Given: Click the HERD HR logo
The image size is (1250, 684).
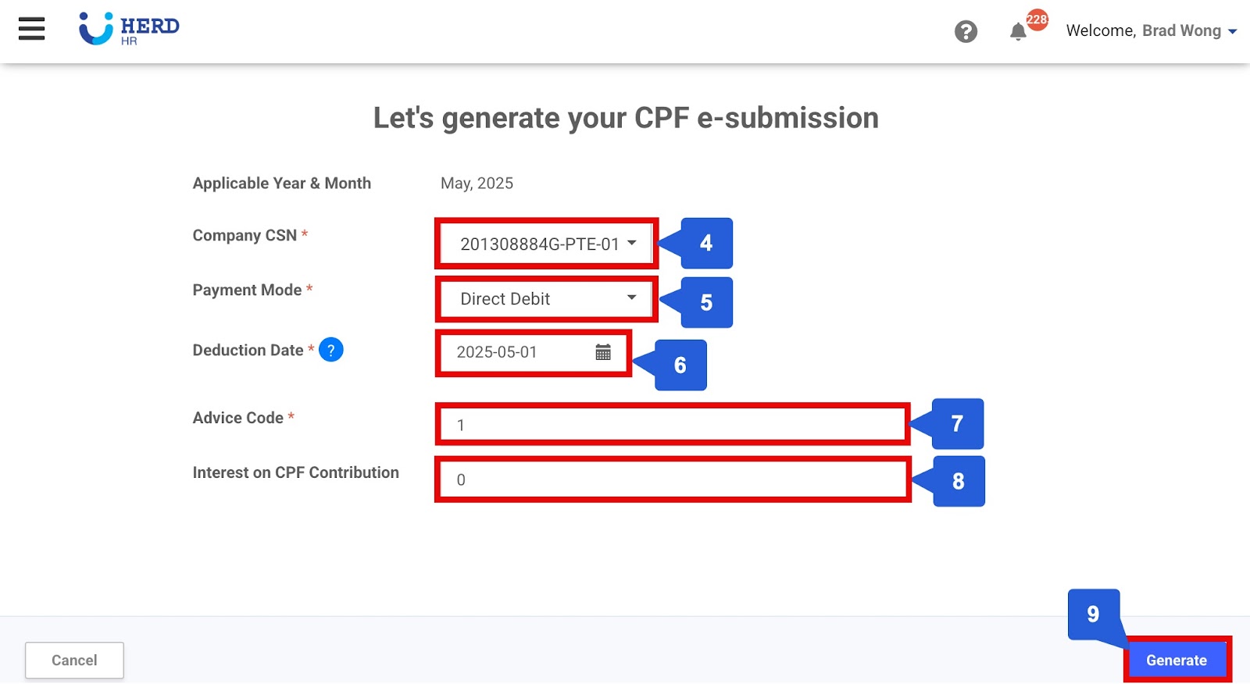Looking at the screenshot, I should [127, 28].
